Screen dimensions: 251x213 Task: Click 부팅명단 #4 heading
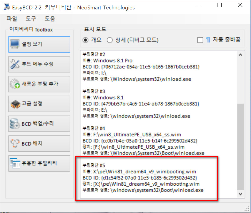(x=94, y=128)
